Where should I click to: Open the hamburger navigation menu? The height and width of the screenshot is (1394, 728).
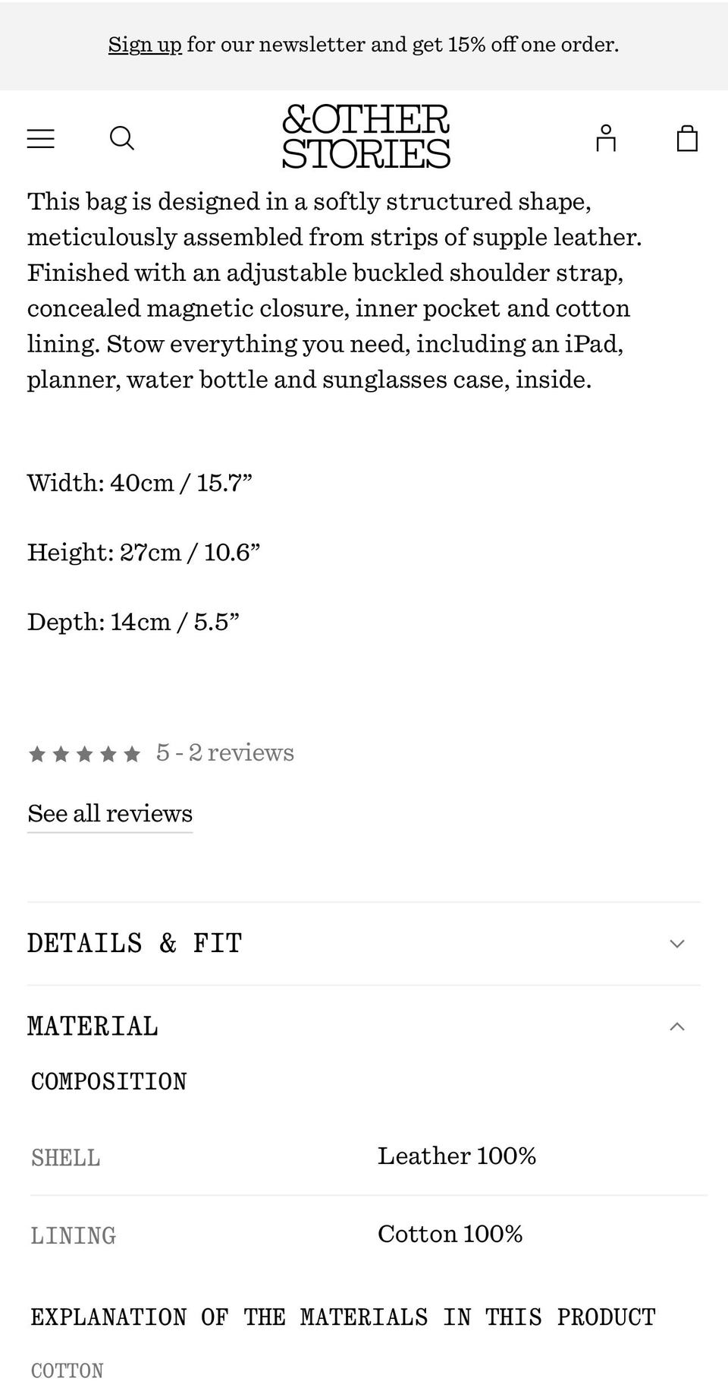[x=41, y=138]
